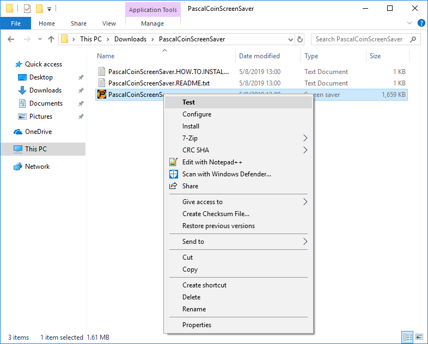Switch to Details view icon in status bar
The width and height of the screenshot is (428, 344).
(x=407, y=337)
